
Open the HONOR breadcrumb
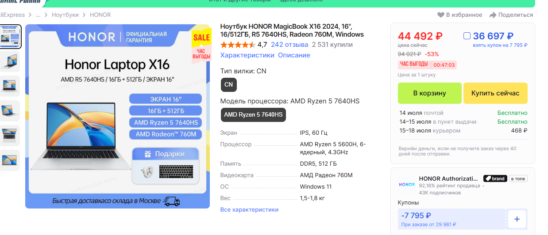tap(100, 15)
